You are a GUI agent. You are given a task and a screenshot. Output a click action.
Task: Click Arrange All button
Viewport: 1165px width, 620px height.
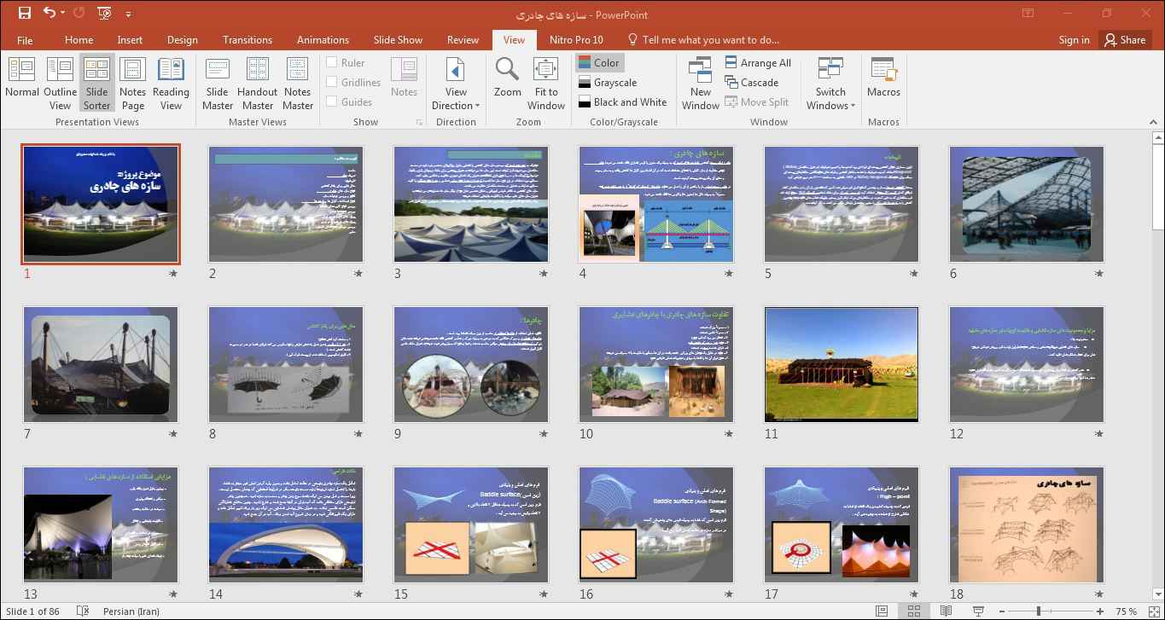click(758, 62)
